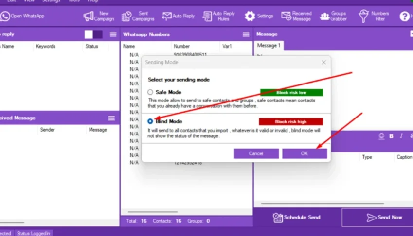413x236 pixels.
Task: Click the Schedule Send button
Action: (297, 218)
